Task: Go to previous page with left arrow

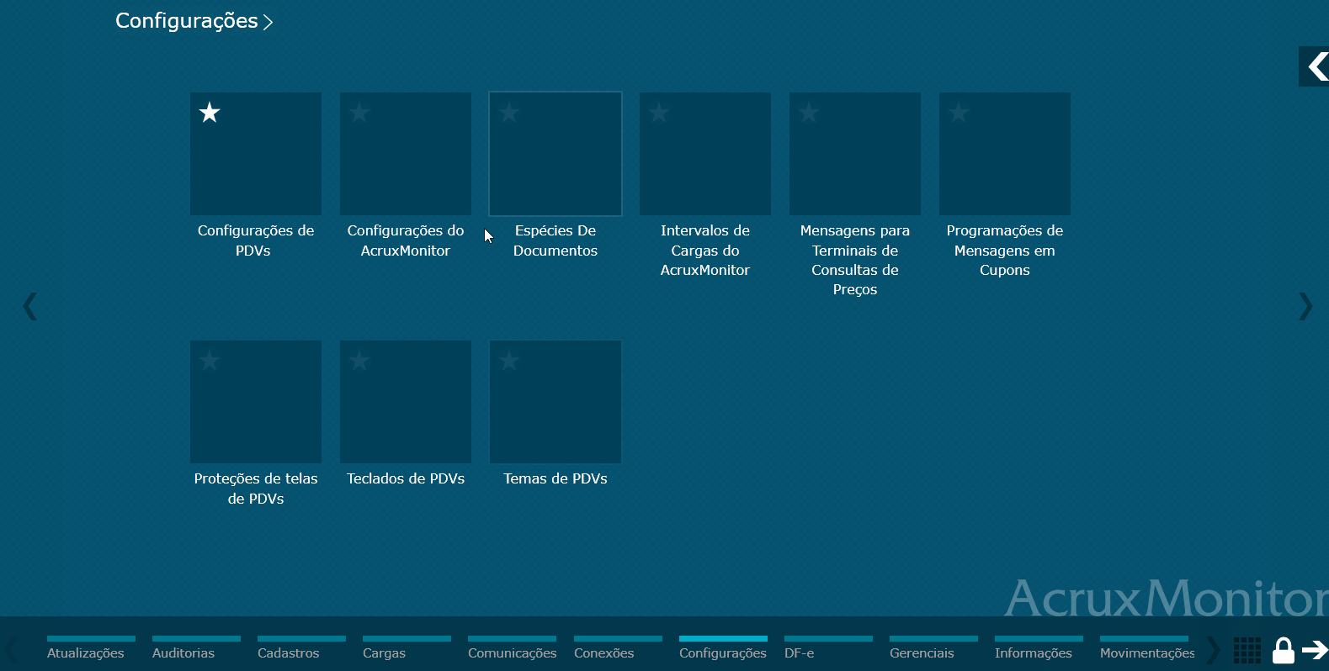Action: click(x=30, y=306)
